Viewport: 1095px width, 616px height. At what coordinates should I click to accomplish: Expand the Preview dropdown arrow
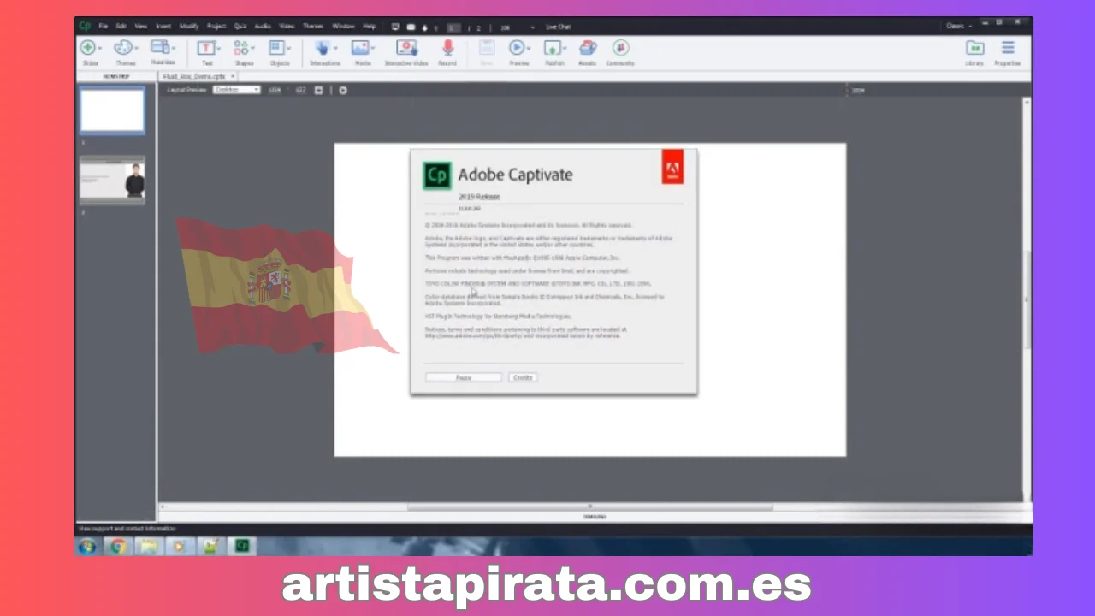click(530, 49)
